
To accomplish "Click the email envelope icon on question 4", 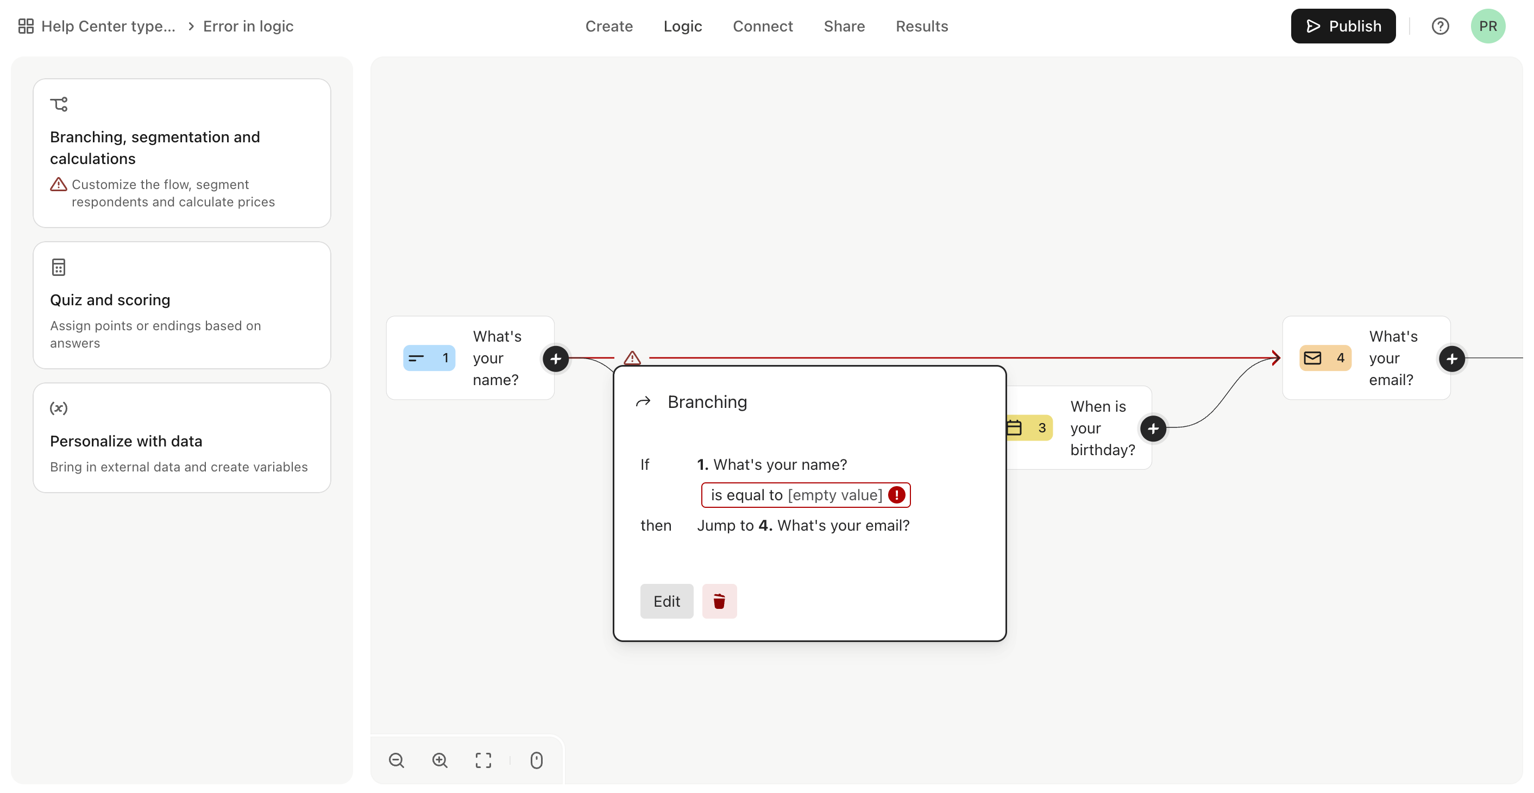I will tap(1312, 358).
